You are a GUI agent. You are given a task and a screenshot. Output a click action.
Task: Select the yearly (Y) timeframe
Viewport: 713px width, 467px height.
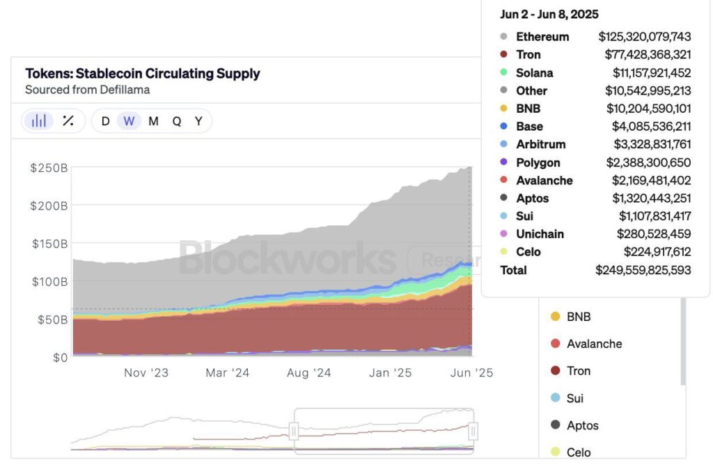(198, 121)
